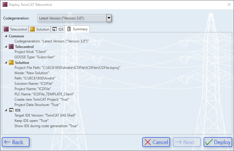Screen dimensions: 234x151
Task: Click the Cancel button
Action: tap(156, 142)
